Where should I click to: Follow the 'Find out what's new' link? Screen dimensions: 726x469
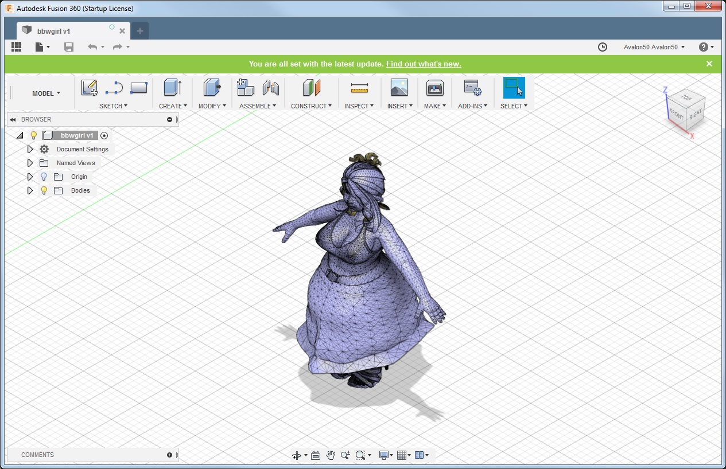point(424,64)
